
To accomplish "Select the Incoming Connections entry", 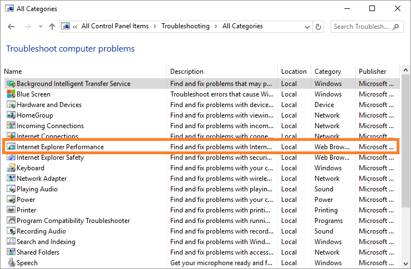I will [x=50, y=126].
